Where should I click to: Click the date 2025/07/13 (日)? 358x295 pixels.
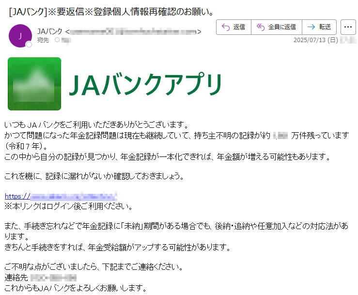pos(315,40)
